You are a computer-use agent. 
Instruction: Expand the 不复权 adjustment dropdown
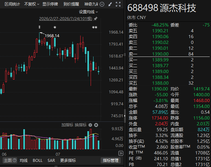31,4
